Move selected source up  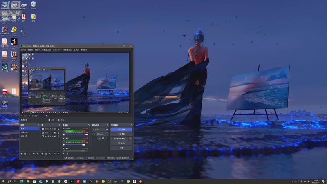click(x=55, y=153)
